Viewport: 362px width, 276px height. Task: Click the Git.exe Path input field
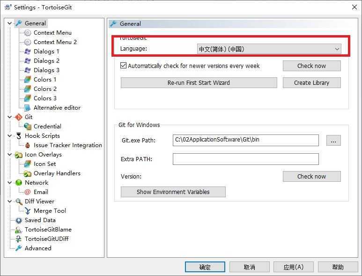[246, 140]
